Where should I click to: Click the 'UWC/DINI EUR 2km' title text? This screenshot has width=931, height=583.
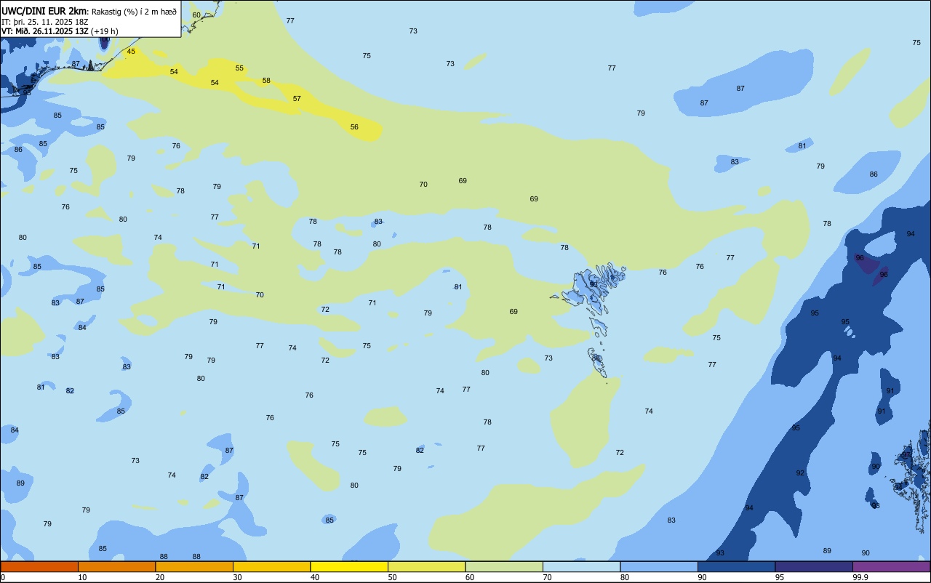pos(44,11)
